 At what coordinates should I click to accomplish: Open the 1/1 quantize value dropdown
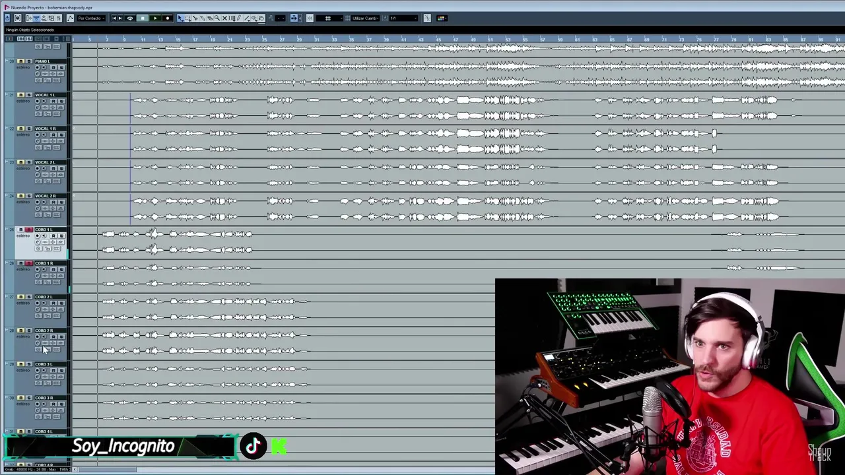coord(403,18)
